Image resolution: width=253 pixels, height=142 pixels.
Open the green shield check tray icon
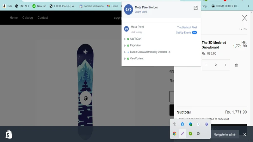click(x=190, y=133)
